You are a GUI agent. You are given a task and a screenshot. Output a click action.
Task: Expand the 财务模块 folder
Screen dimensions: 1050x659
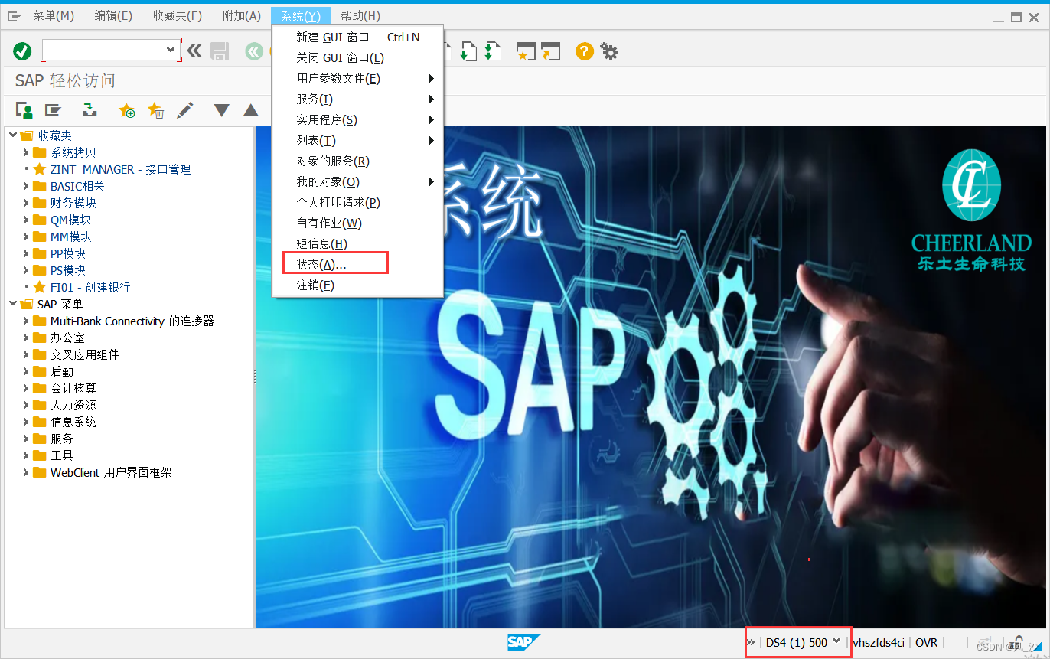[x=25, y=203]
